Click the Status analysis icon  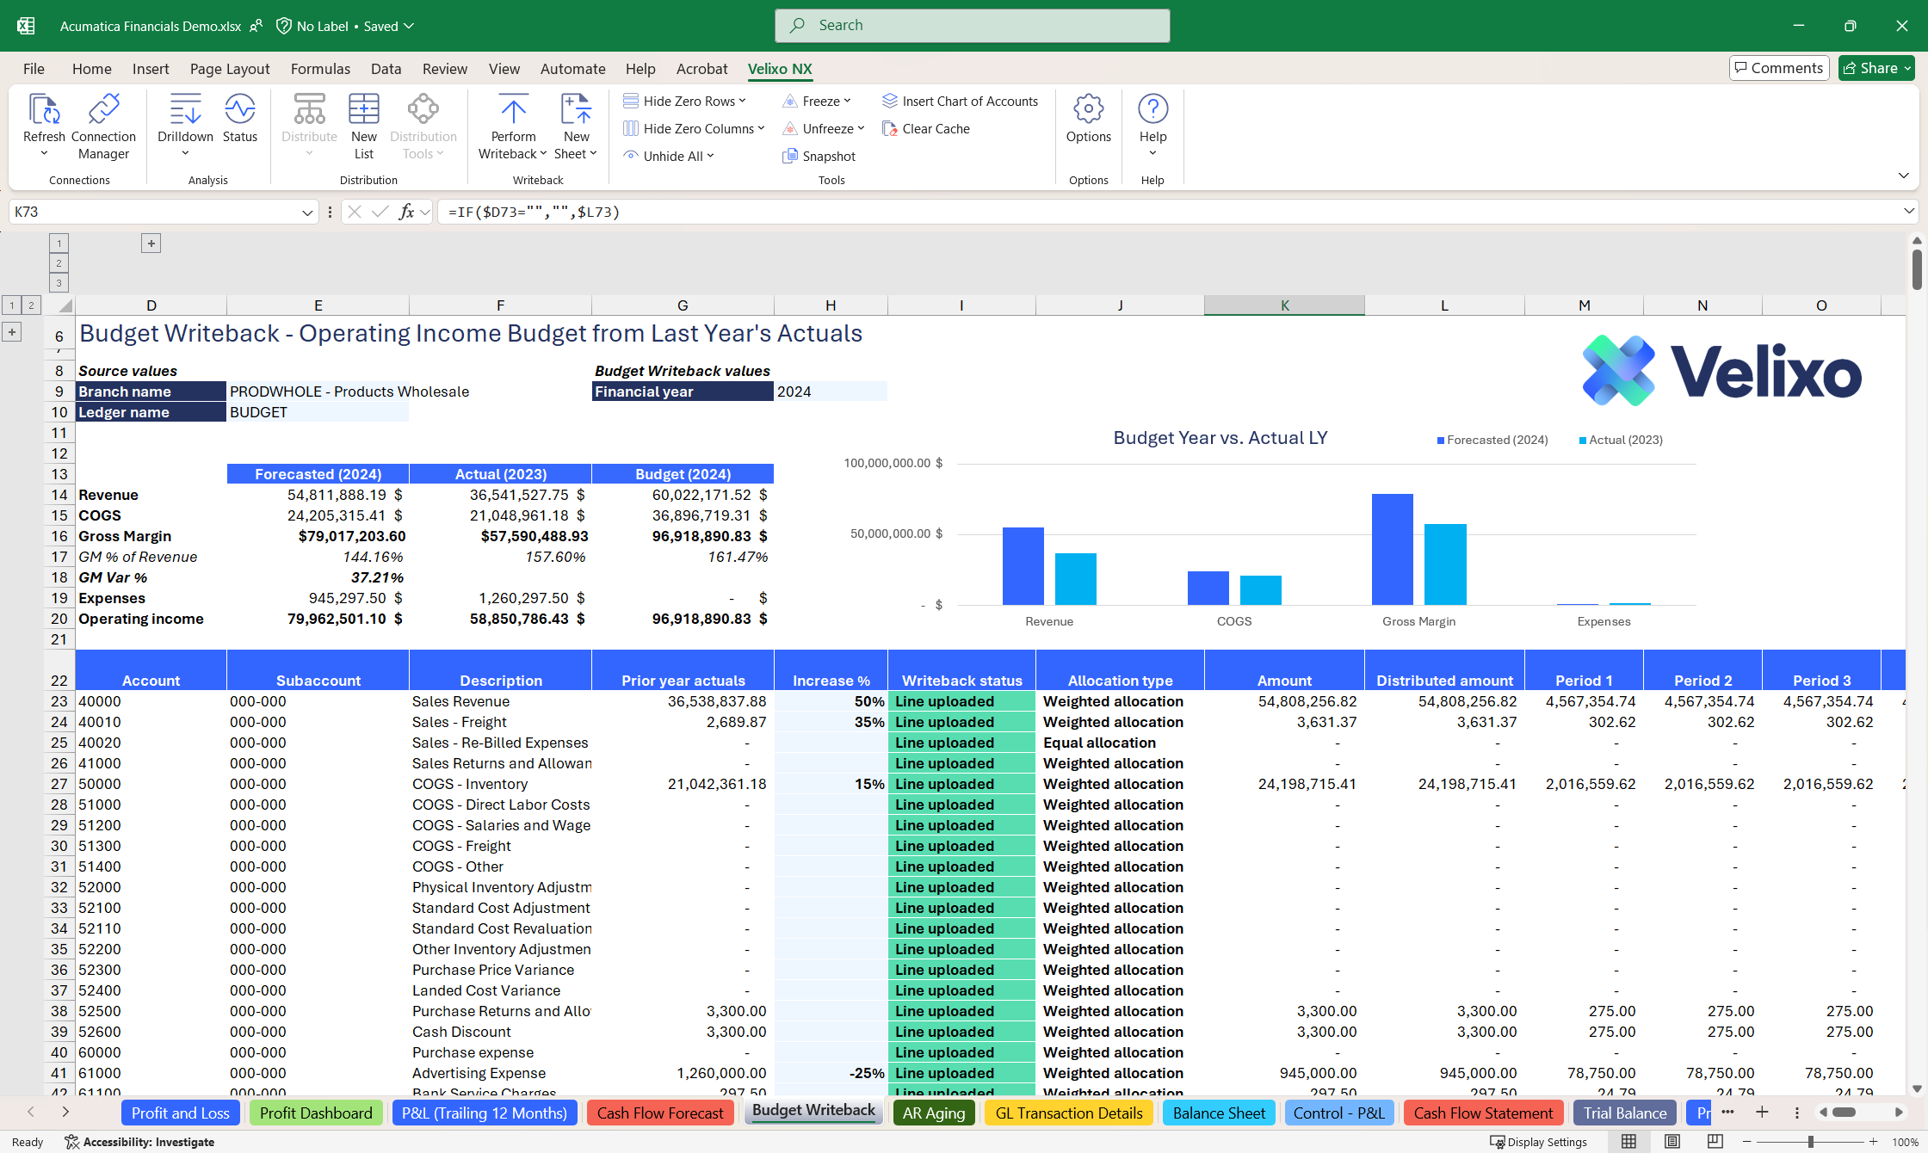(239, 110)
